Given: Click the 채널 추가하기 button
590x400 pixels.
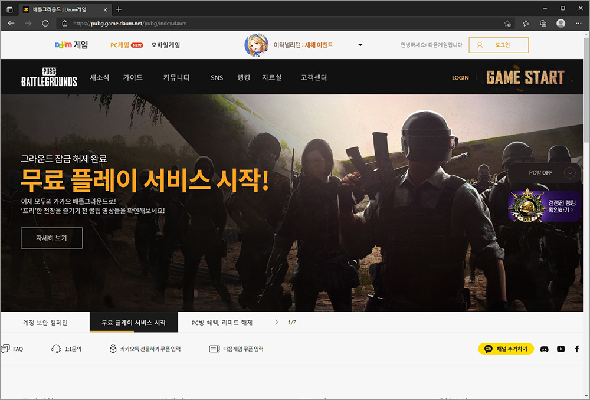Looking at the screenshot, I should 506,349.
